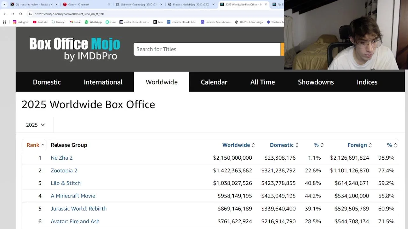This screenshot has height=229, width=408.
Task: Open the Zootopia 2 link
Action: point(64,170)
